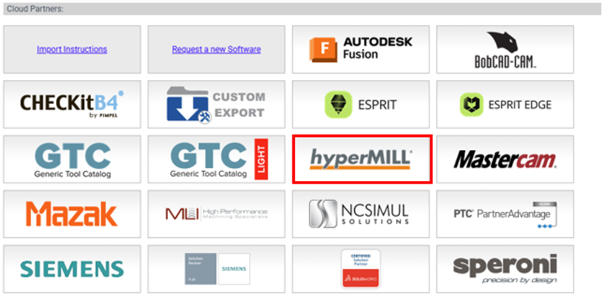
Task: Open the SolidWorks Certified Solution Partner tile
Action: tap(361, 269)
